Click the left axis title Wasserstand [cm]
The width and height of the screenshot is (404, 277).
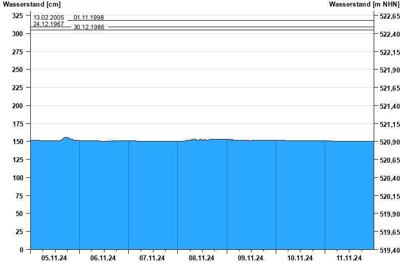(x=32, y=5)
